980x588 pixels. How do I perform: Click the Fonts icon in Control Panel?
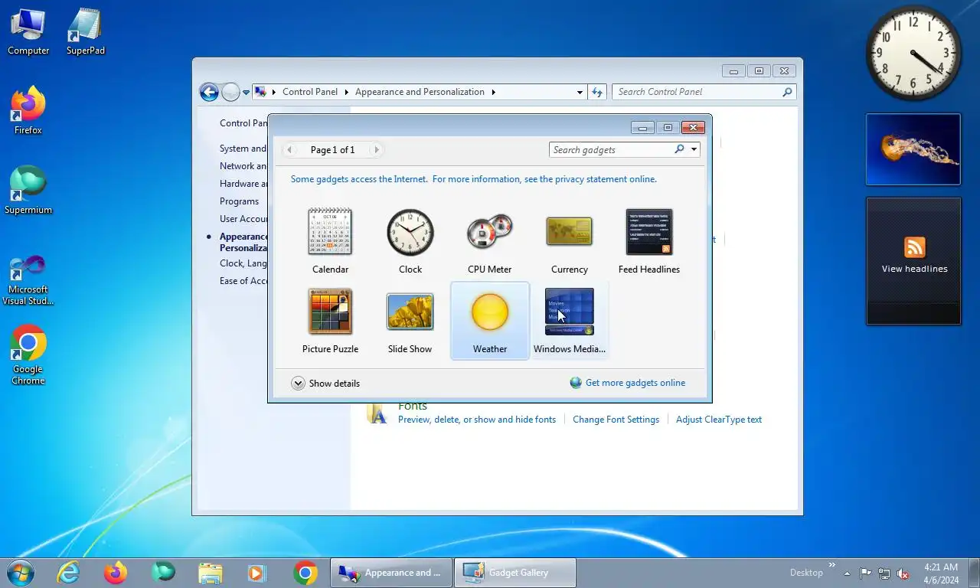(377, 412)
